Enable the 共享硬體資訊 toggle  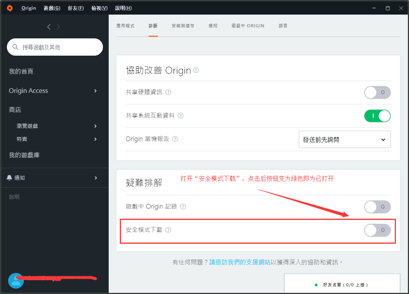[x=378, y=92]
